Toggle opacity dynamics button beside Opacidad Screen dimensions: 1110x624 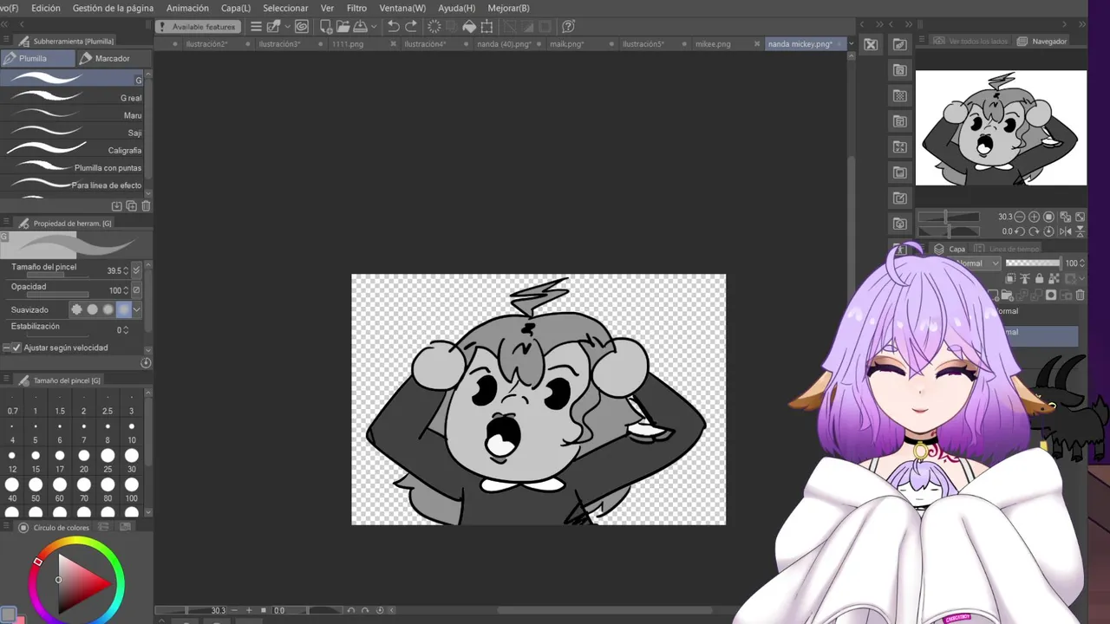pyautogui.click(x=136, y=290)
